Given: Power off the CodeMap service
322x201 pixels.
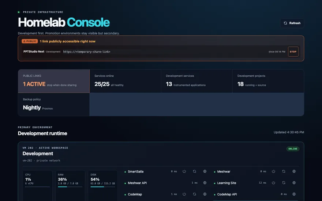Looking at the screenshot, I should 184,194.
